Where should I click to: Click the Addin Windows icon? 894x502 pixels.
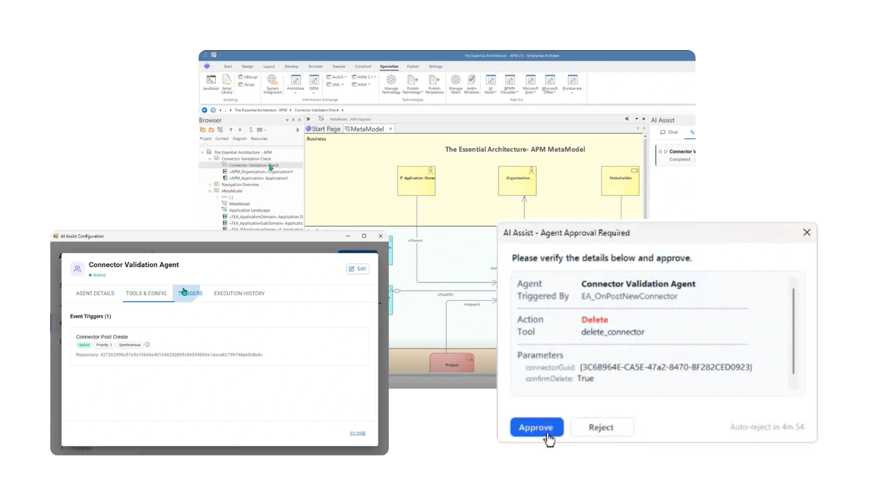point(471,80)
